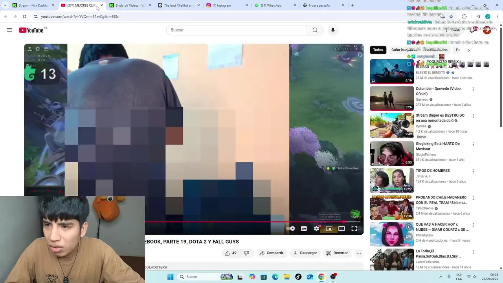Switch to the Nueva pestaña tab
Screen dimensions: 503x283
[323, 6]
